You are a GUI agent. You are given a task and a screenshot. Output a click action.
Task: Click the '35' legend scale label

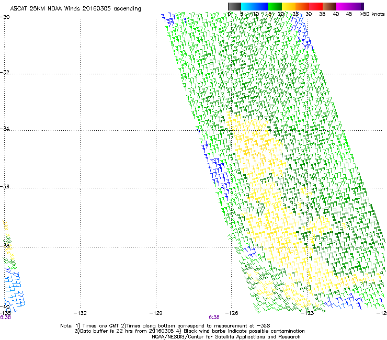[322, 14]
